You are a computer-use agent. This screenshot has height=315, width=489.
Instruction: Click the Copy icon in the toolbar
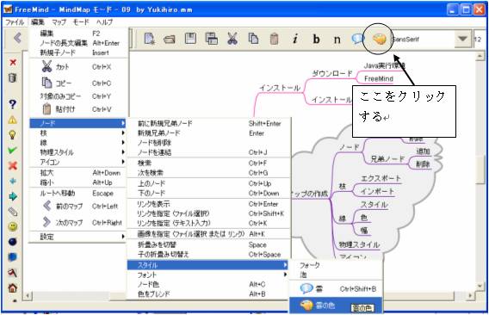253,39
